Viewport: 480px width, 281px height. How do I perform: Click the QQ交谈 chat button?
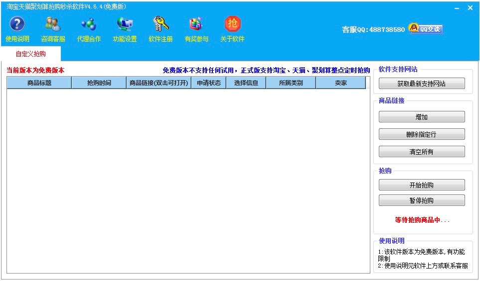426,29
